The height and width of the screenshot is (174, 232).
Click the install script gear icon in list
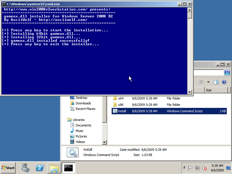[115, 111]
